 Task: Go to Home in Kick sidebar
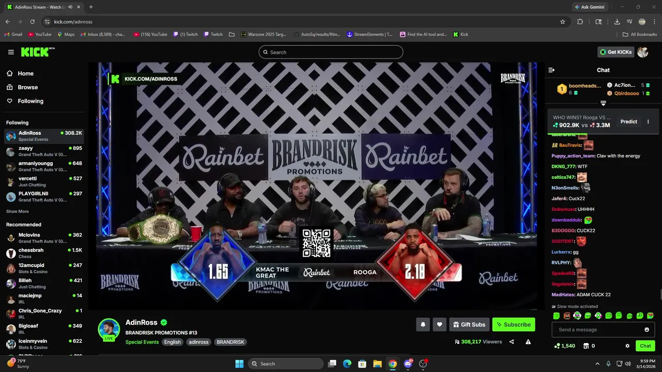[x=20, y=73]
